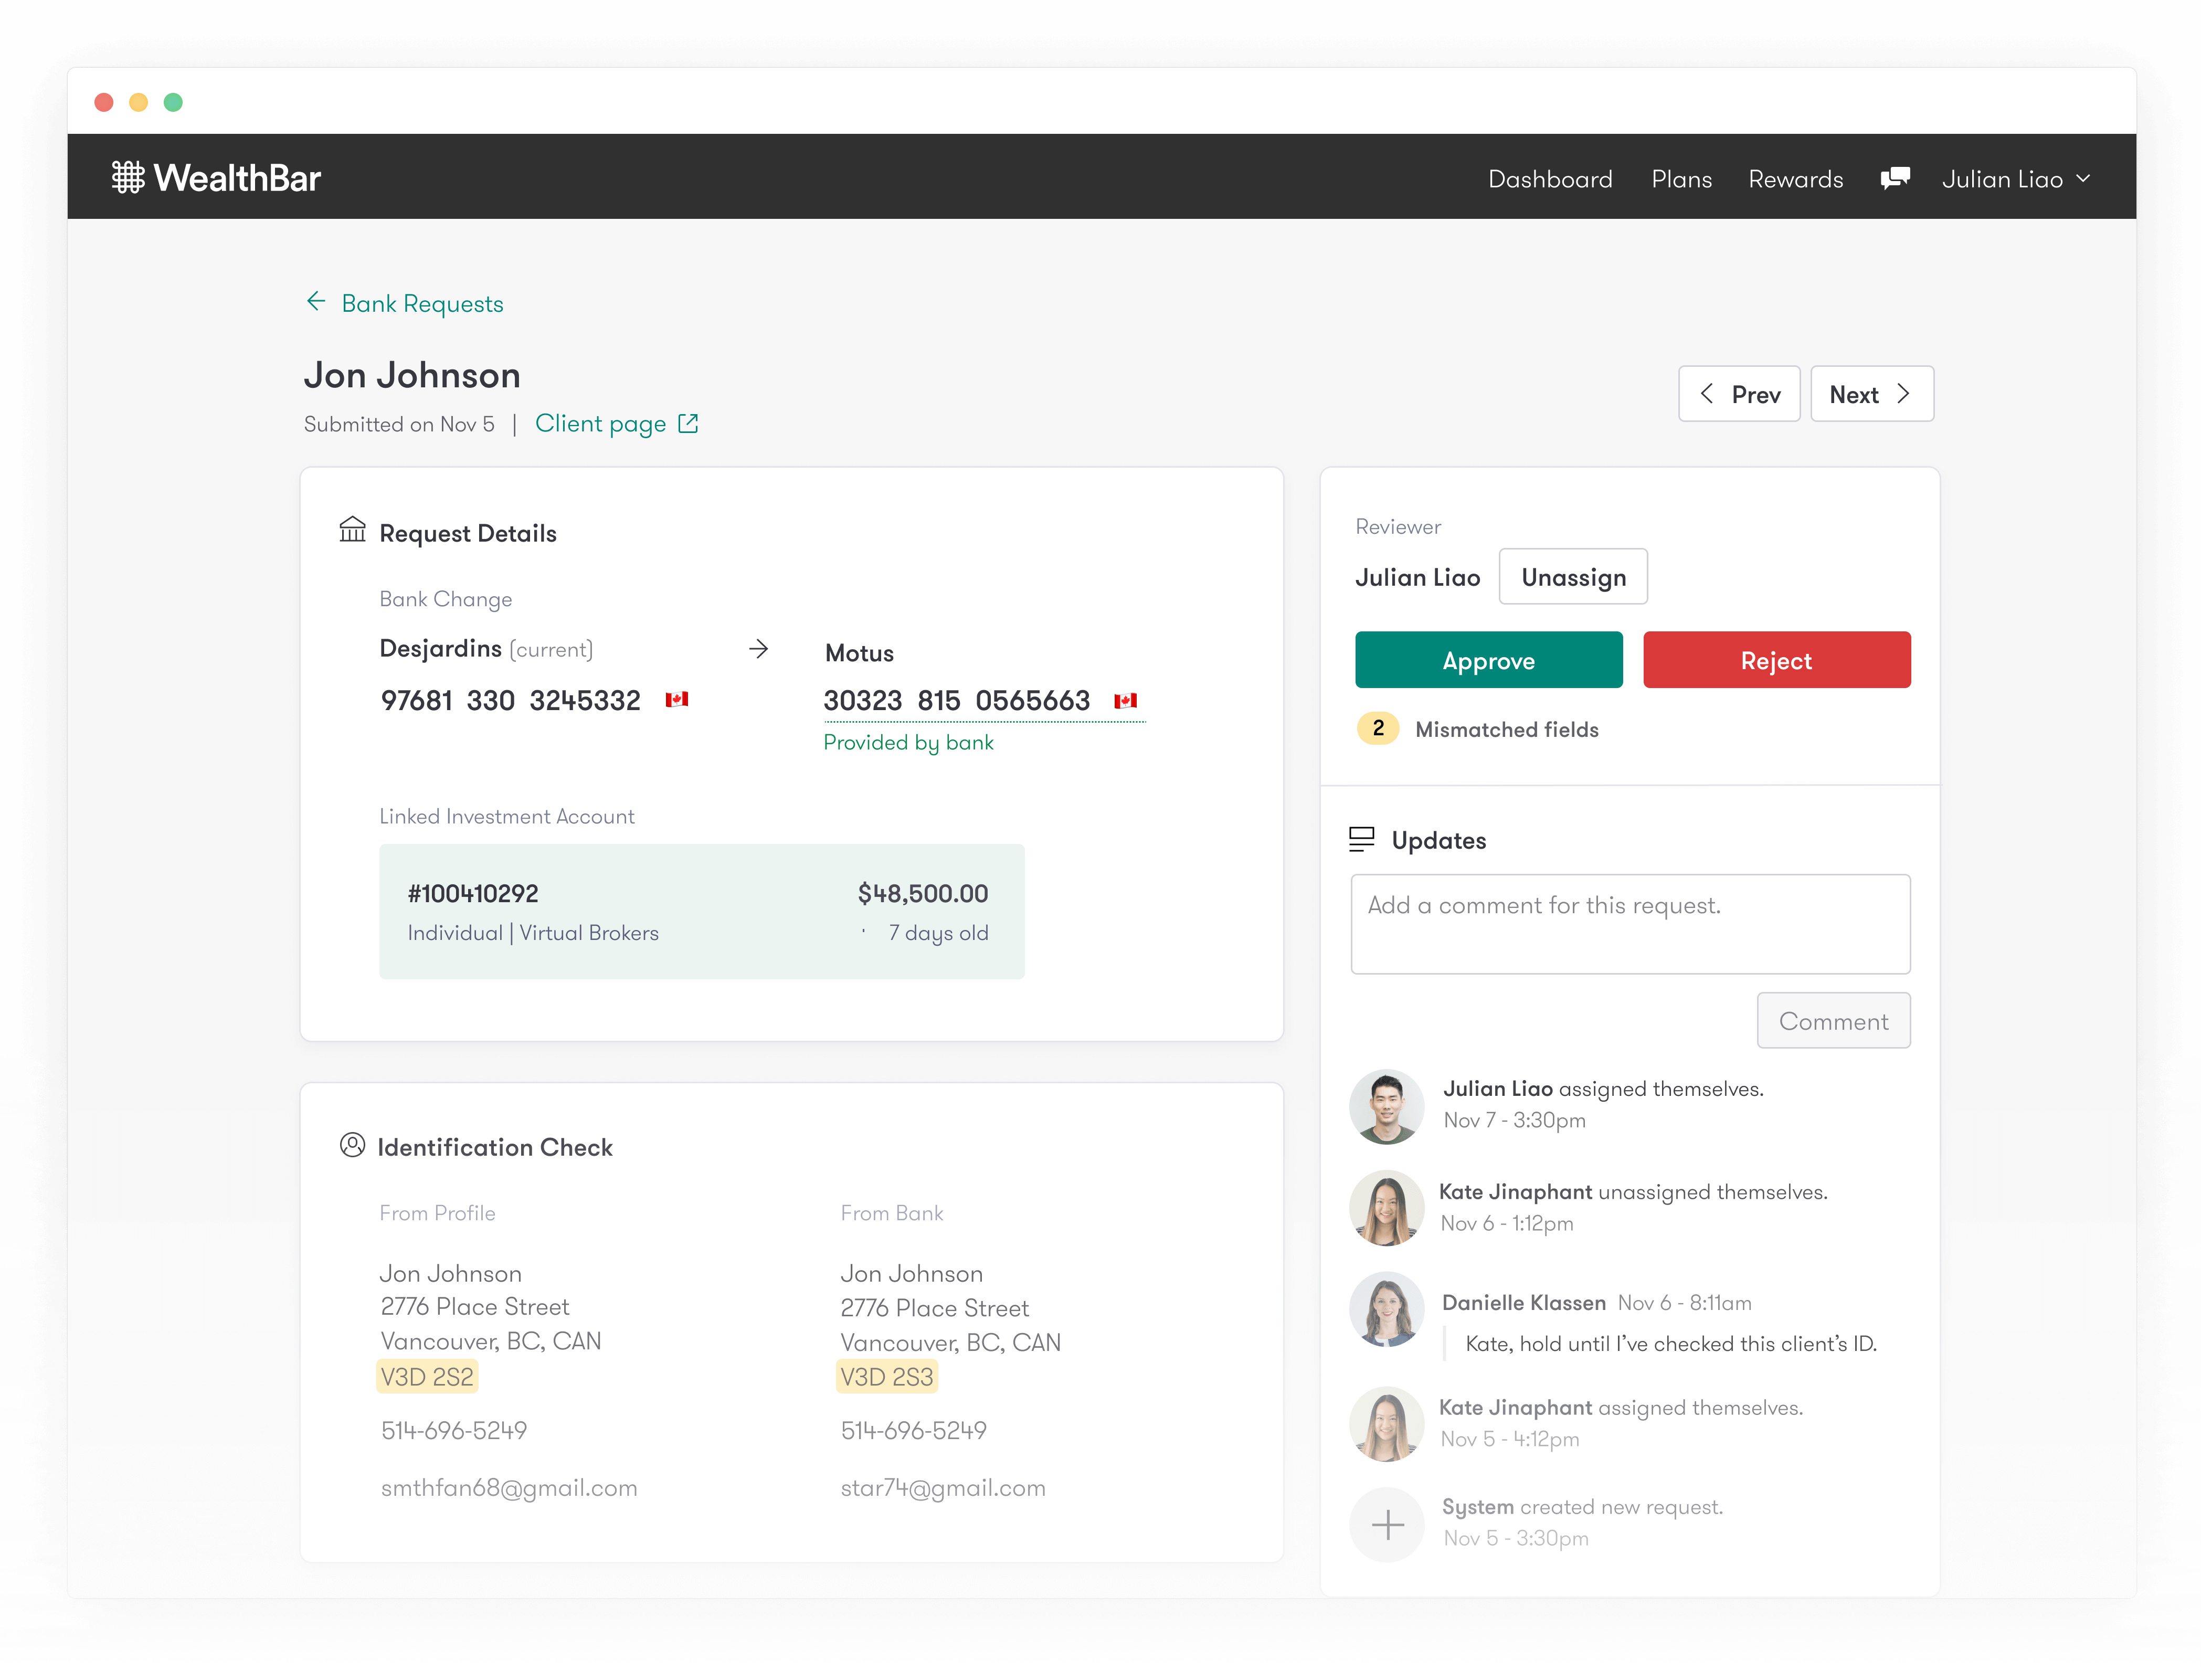This screenshot has width=2201, height=1680.
Task: Click the highlighted V3D 2S2 postal code
Action: pyautogui.click(x=427, y=1376)
